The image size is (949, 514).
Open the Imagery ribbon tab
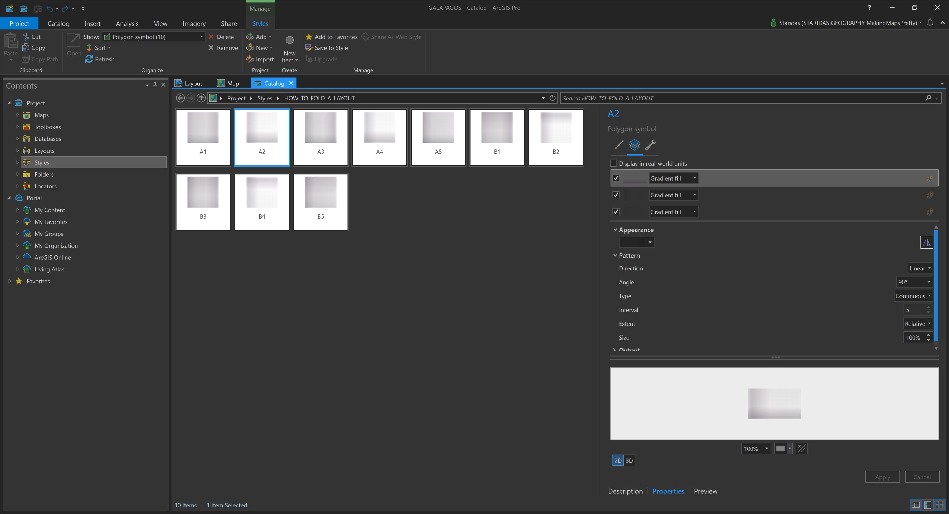click(194, 23)
